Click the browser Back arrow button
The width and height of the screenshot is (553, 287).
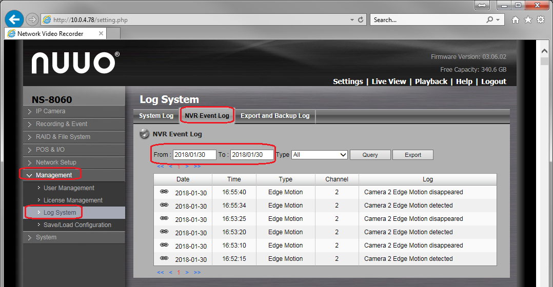point(14,19)
